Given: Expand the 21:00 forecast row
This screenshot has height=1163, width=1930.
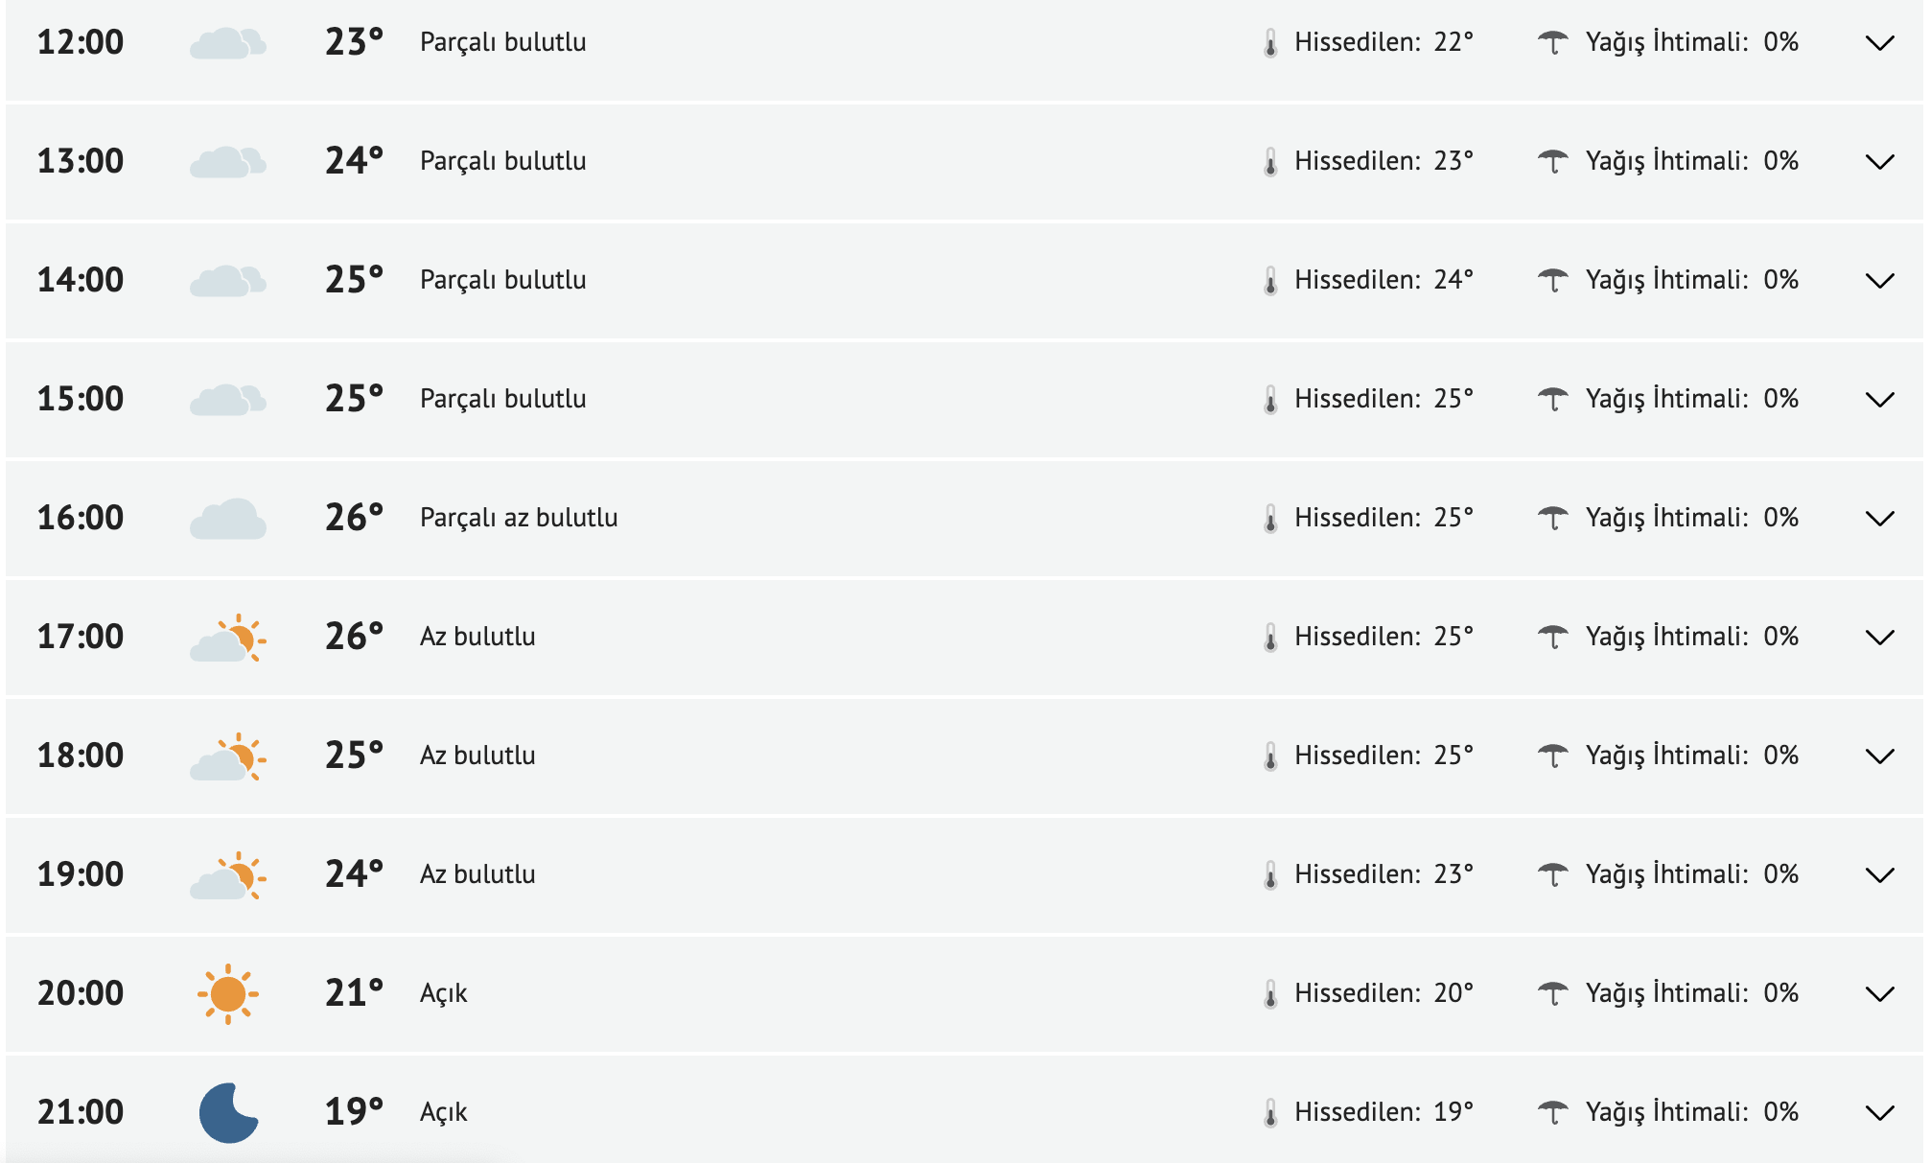Looking at the screenshot, I should point(1879,1113).
